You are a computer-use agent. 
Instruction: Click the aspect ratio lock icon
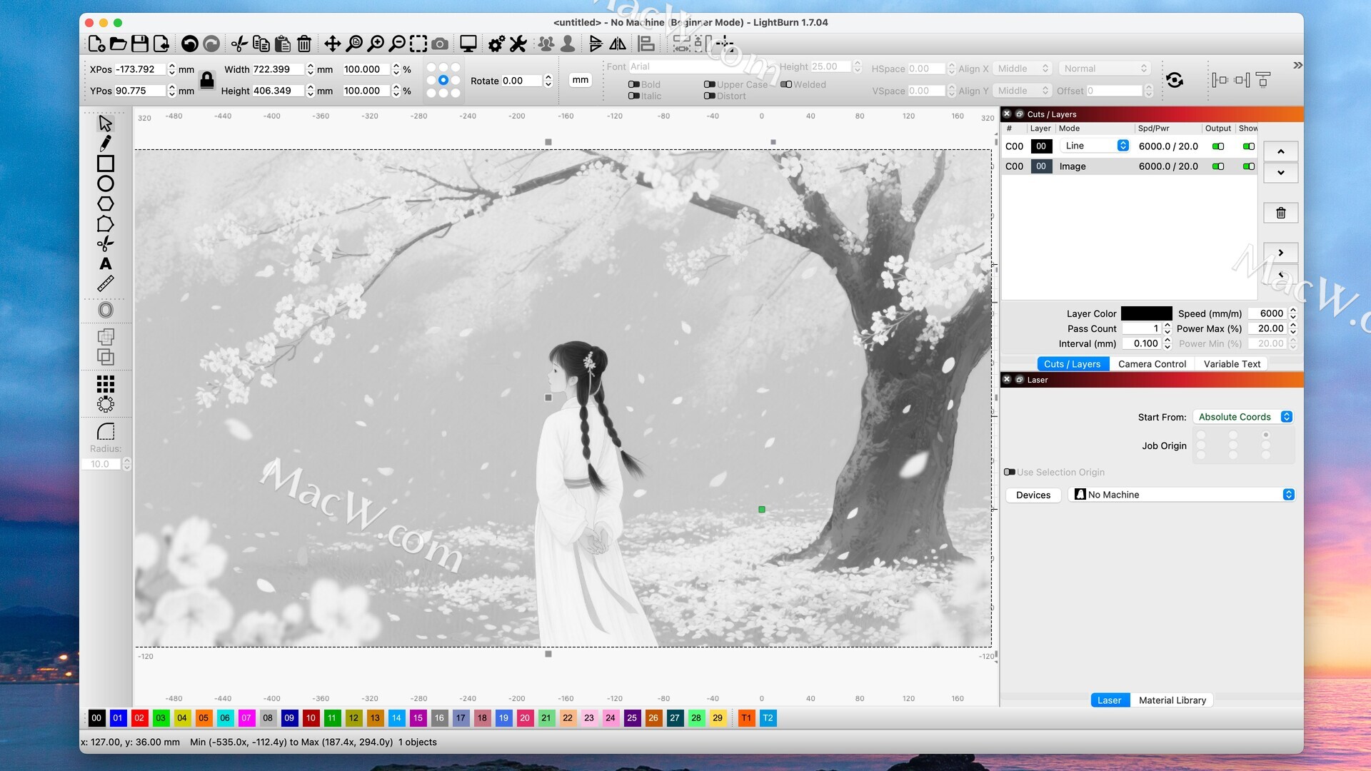point(207,80)
